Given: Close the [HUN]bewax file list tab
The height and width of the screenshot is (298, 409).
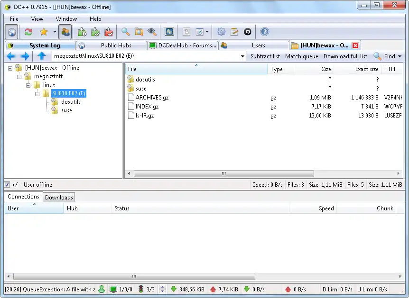Looking at the screenshot, I should click(355, 45).
